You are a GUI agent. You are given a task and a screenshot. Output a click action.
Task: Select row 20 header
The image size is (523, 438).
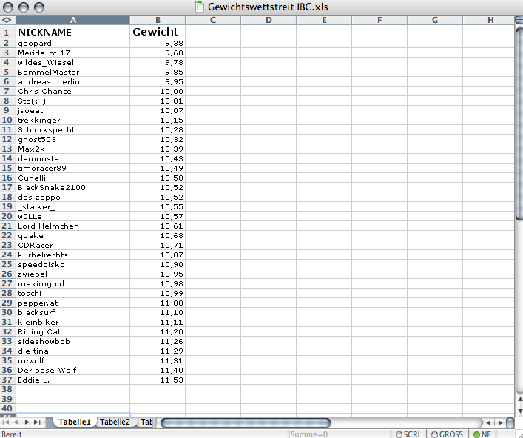[7, 216]
